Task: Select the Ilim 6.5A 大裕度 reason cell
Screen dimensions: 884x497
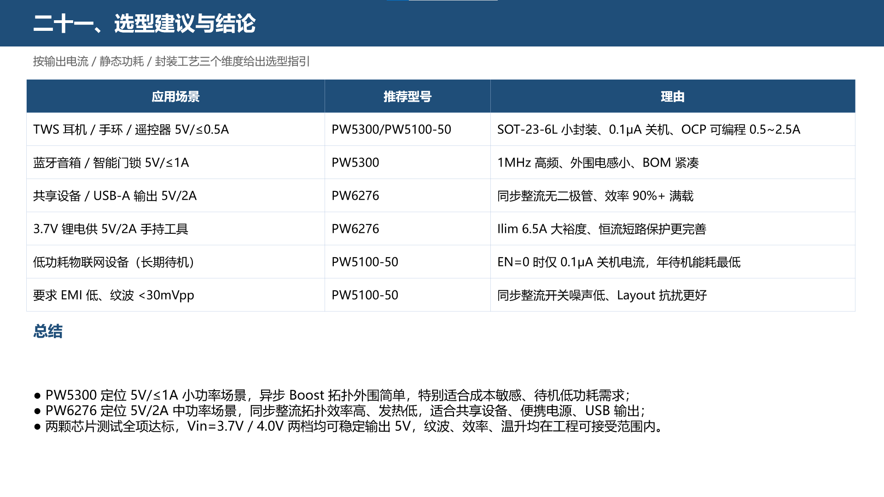Action: [x=673, y=229]
